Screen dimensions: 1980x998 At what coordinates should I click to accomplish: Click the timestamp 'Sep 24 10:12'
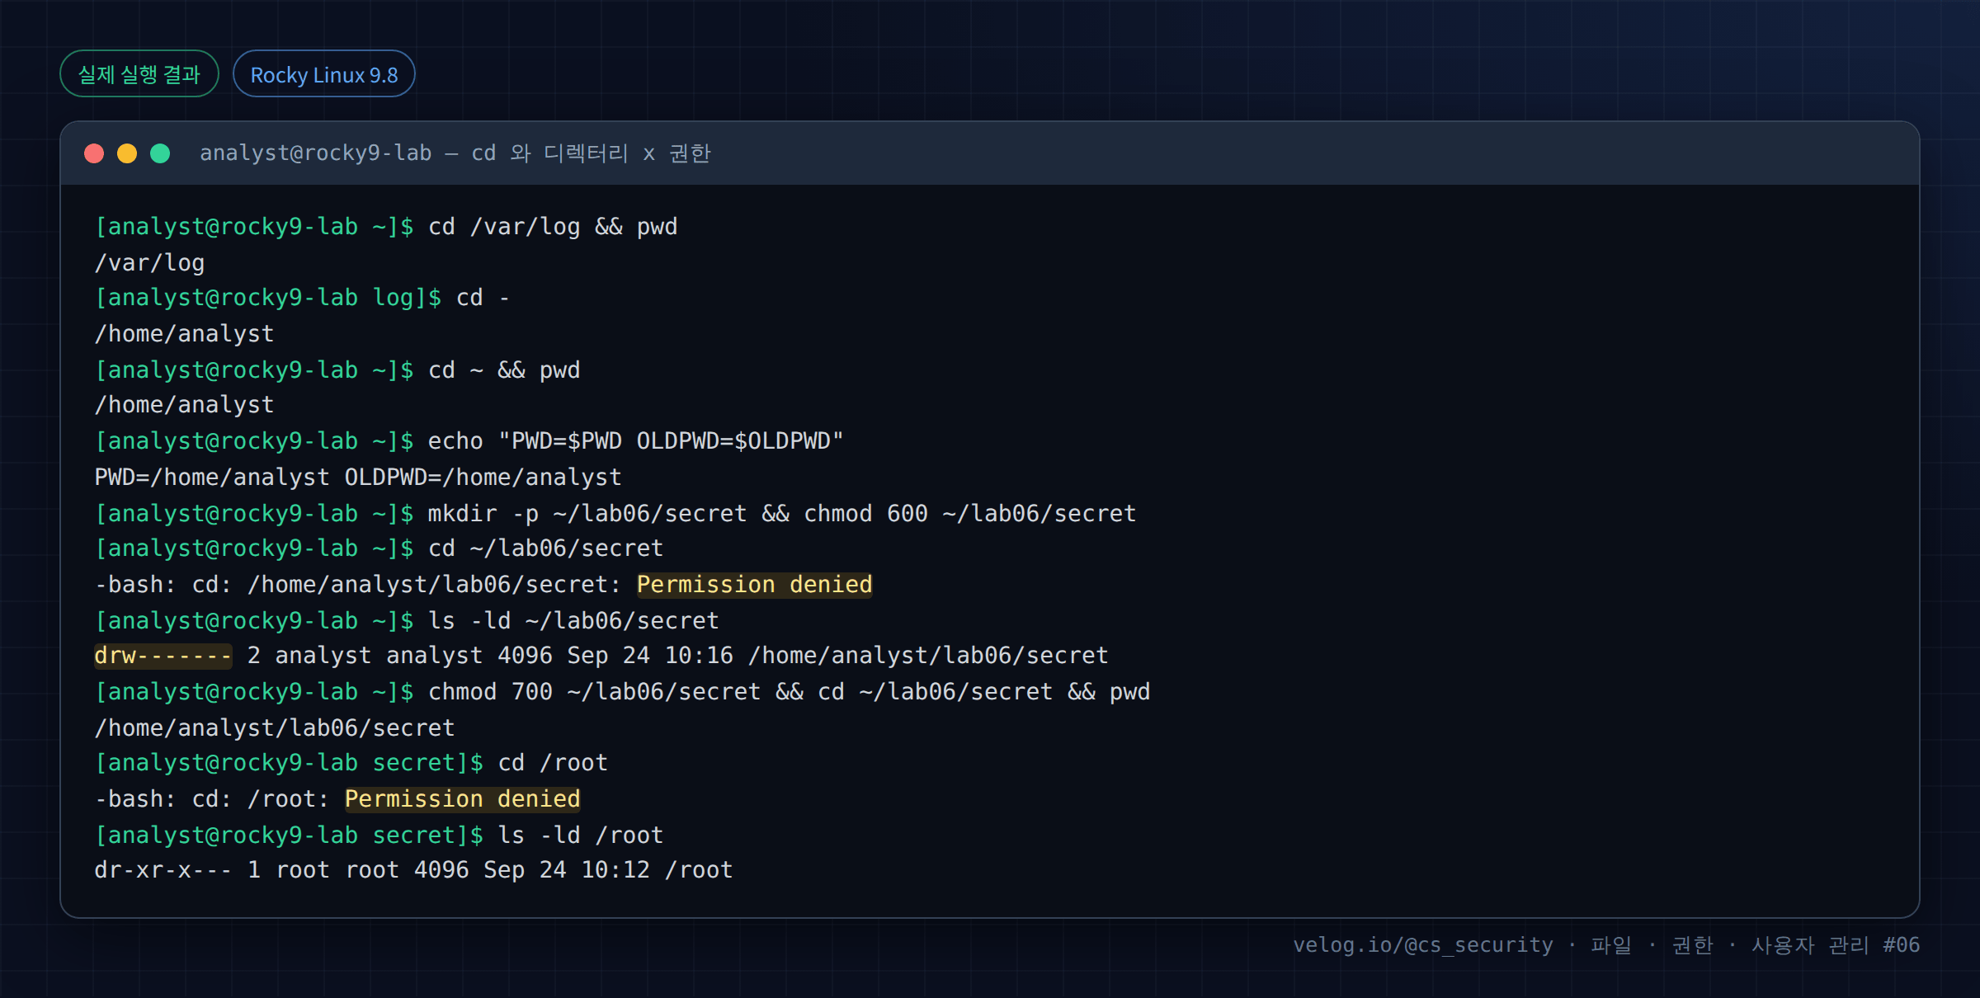click(x=567, y=870)
